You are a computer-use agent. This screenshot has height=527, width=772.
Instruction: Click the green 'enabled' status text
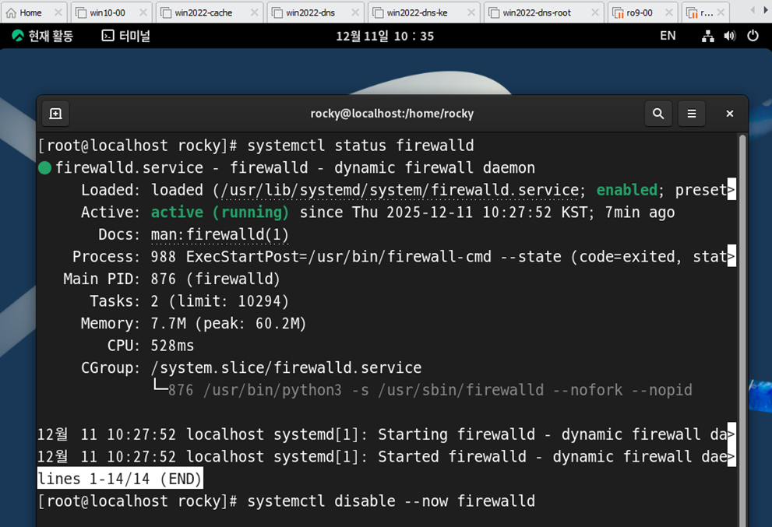tap(627, 190)
